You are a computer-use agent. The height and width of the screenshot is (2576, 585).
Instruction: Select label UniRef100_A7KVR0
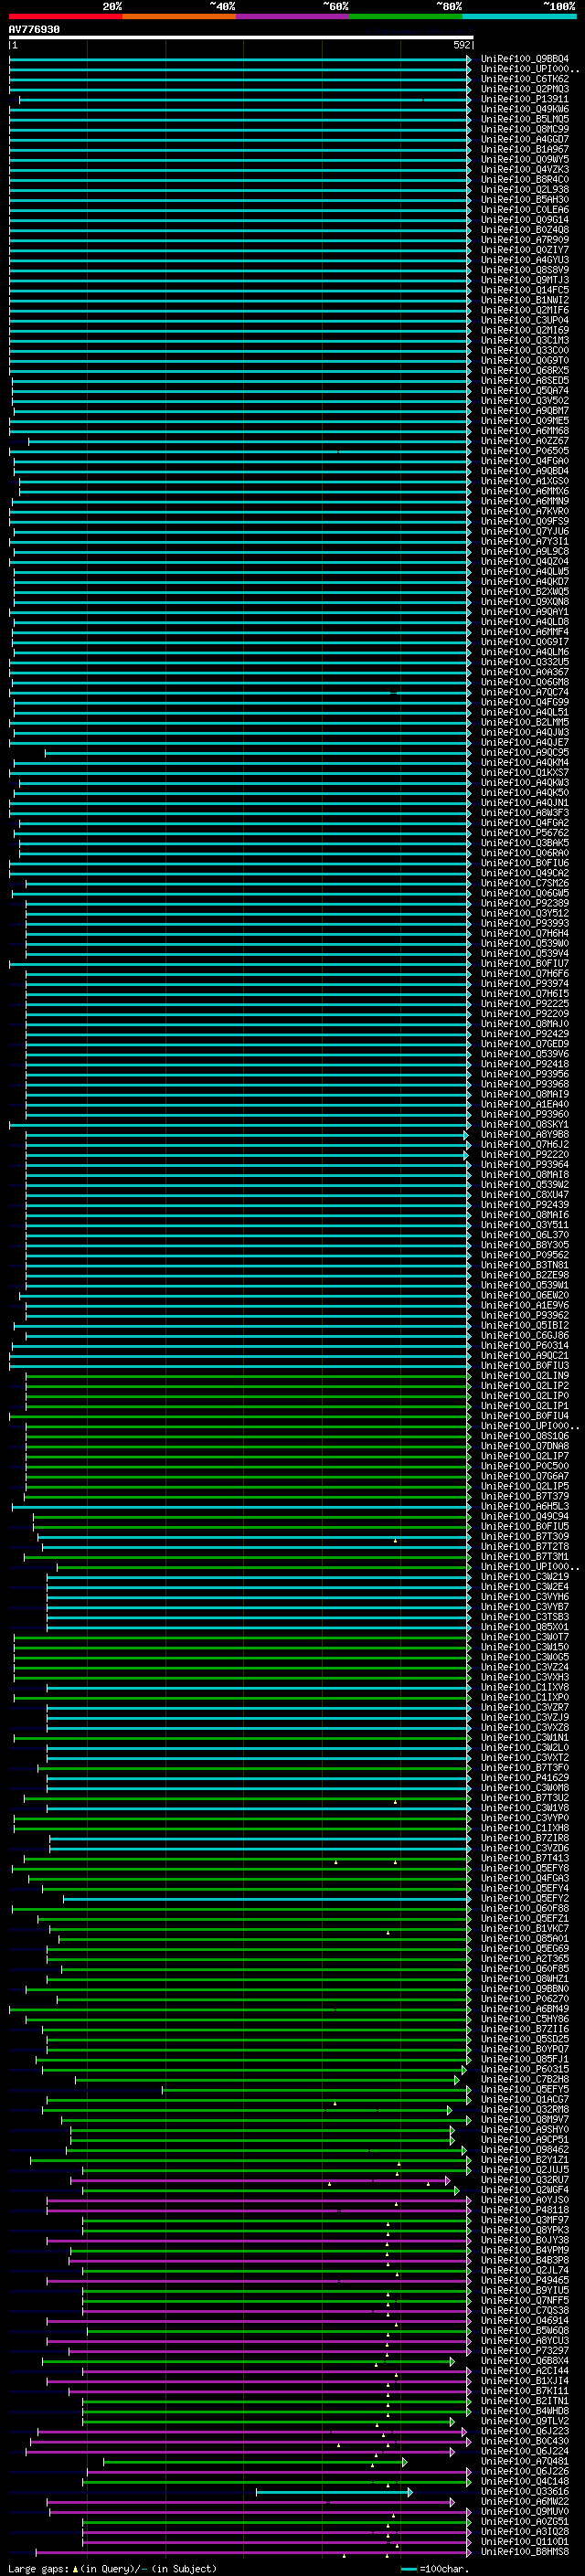(x=524, y=511)
